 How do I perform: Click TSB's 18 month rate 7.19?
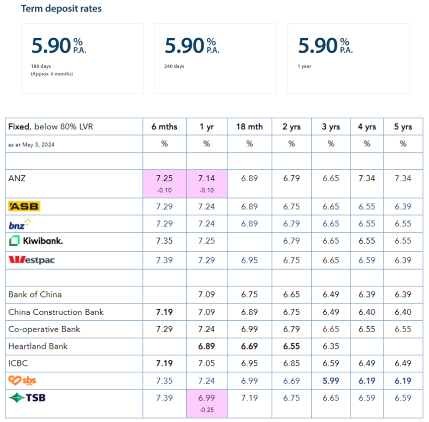pos(250,398)
